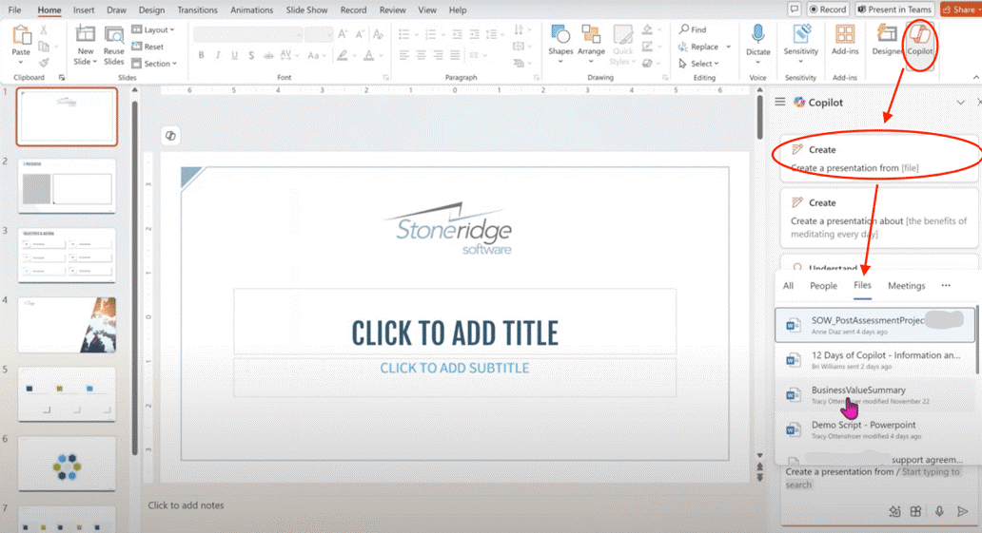Align text left in Paragraph group
The height and width of the screenshot is (533, 982).
[x=404, y=55]
